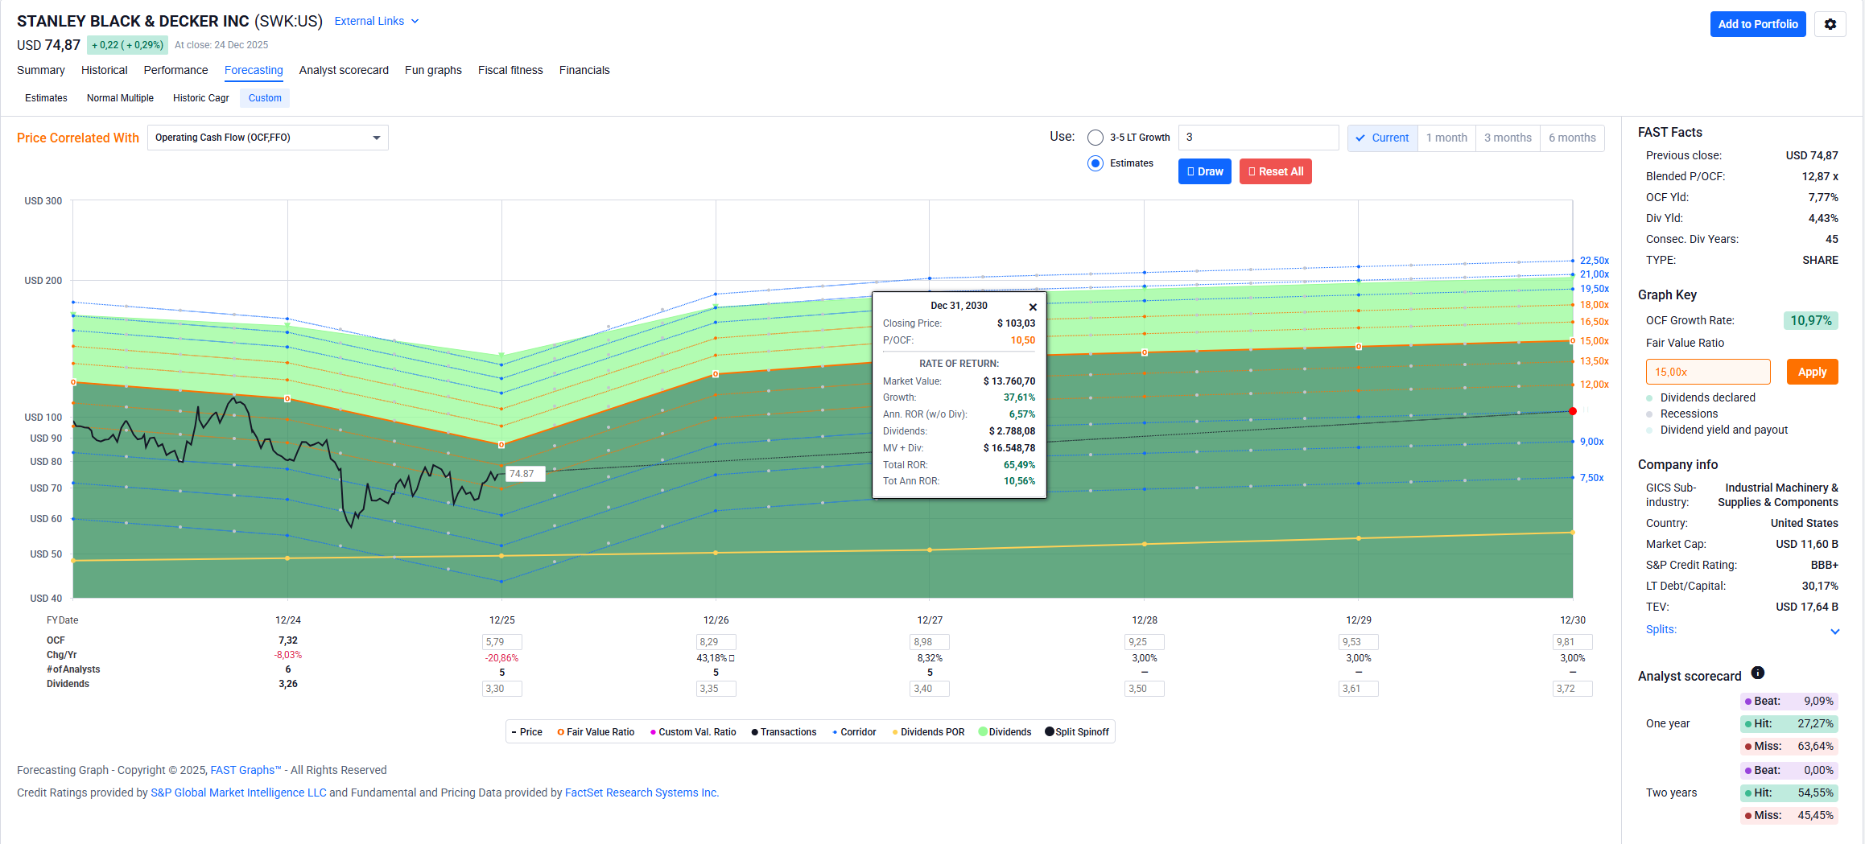Click the Analyst scorecard info icon
This screenshot has width=1865, height=844.
(1758, 673)
